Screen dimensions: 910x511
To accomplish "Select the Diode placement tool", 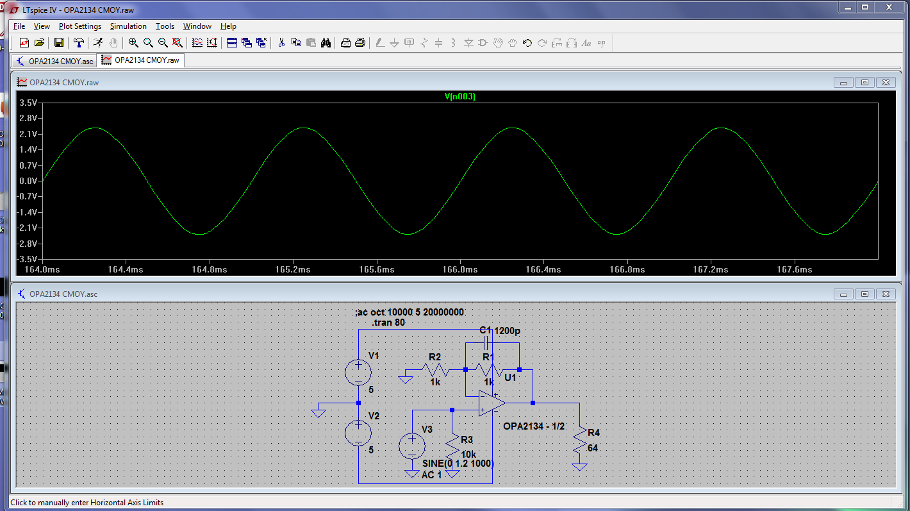I will [x=468, y=43].
